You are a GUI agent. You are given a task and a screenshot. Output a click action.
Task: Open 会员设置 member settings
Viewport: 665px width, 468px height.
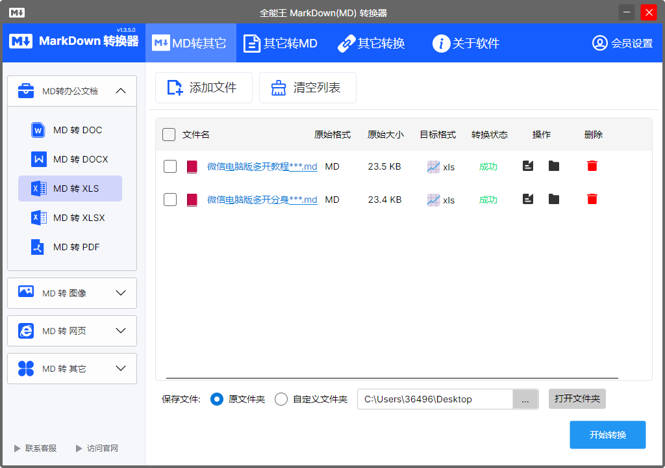pos(622,43)
